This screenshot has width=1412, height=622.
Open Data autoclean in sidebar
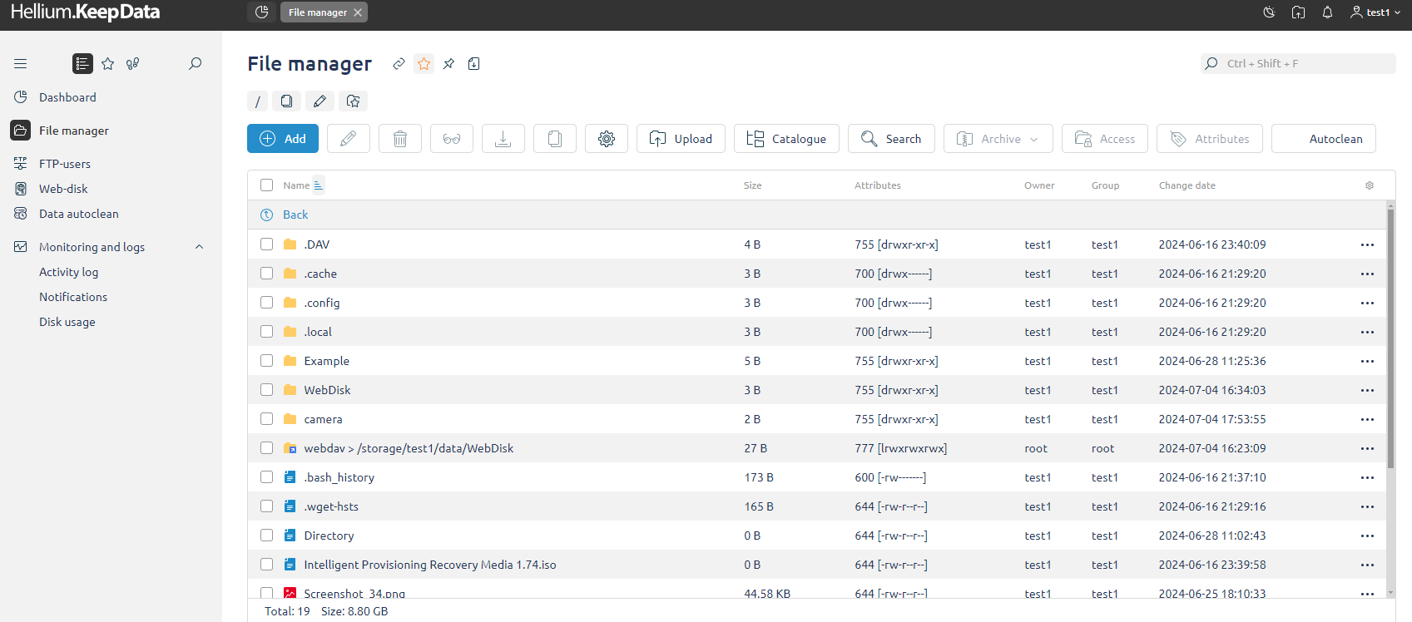coord(79,214)
